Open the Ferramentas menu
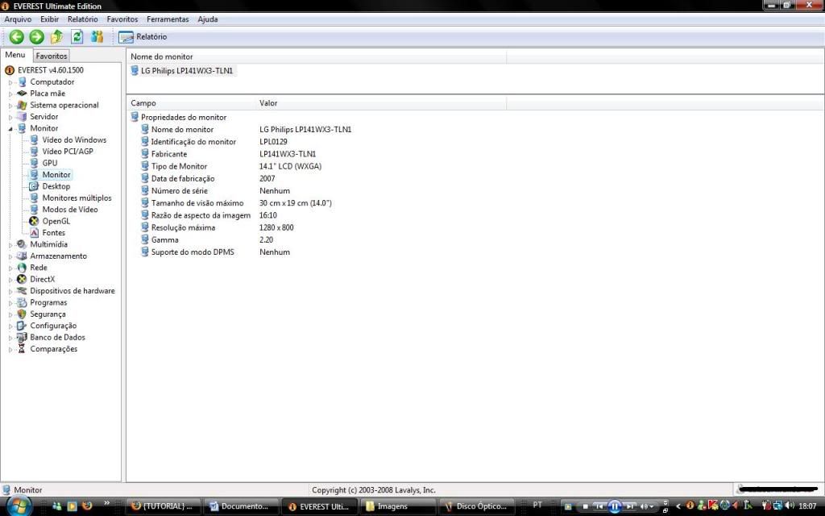Image resolution: width=825 pixels, height=516 pixels. click(x=168, y=19)
